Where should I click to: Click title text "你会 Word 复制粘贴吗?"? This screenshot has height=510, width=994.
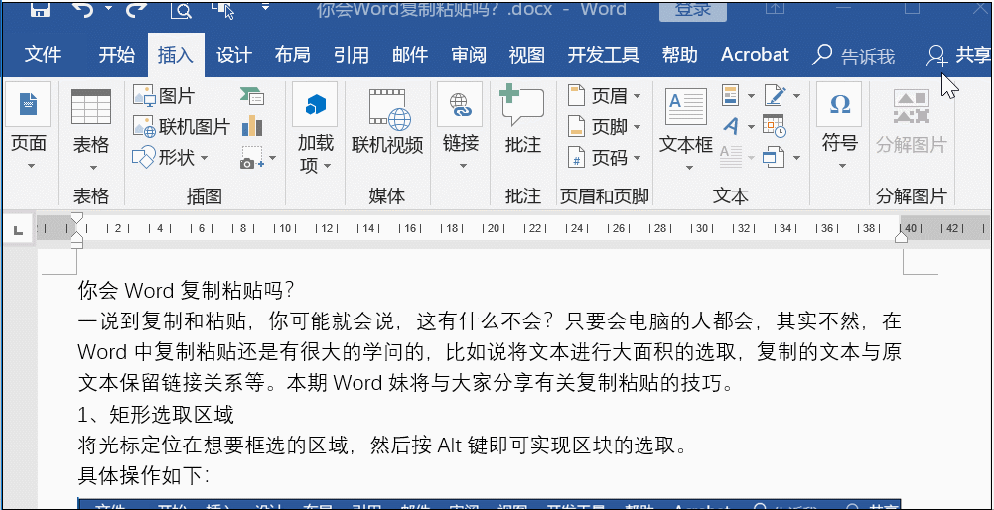(x=187, y=290)
